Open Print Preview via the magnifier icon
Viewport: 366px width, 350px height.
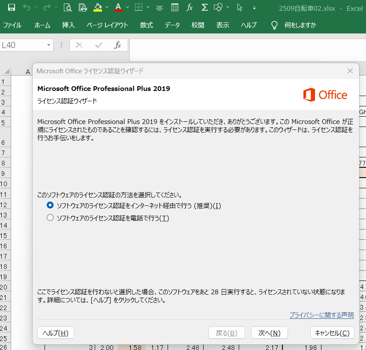click(67, 7)
